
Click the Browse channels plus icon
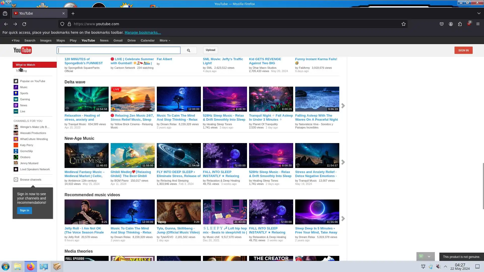click(16, 180)
